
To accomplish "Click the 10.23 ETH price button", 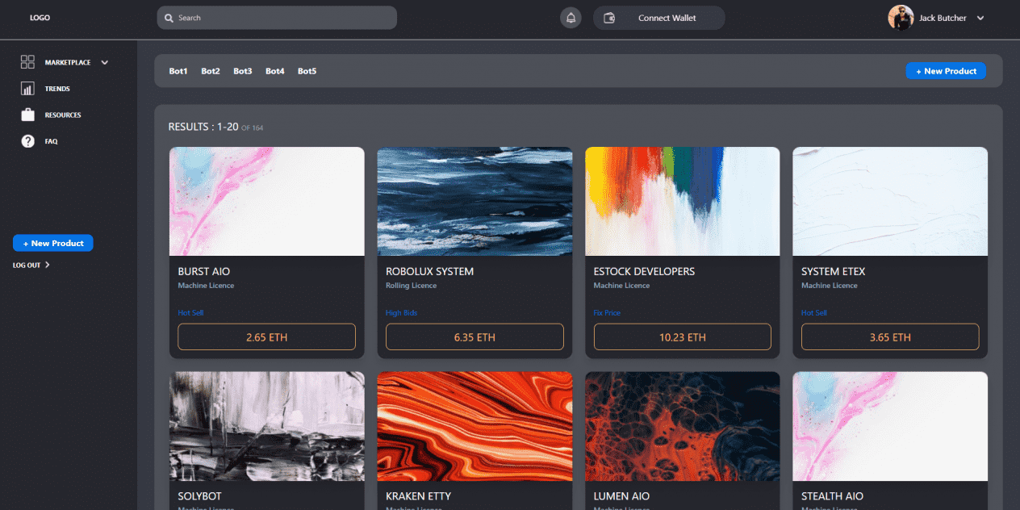I will pos(683,337).
